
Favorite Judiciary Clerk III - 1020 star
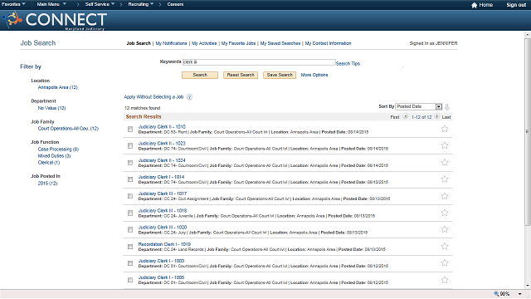click(445, 229)
